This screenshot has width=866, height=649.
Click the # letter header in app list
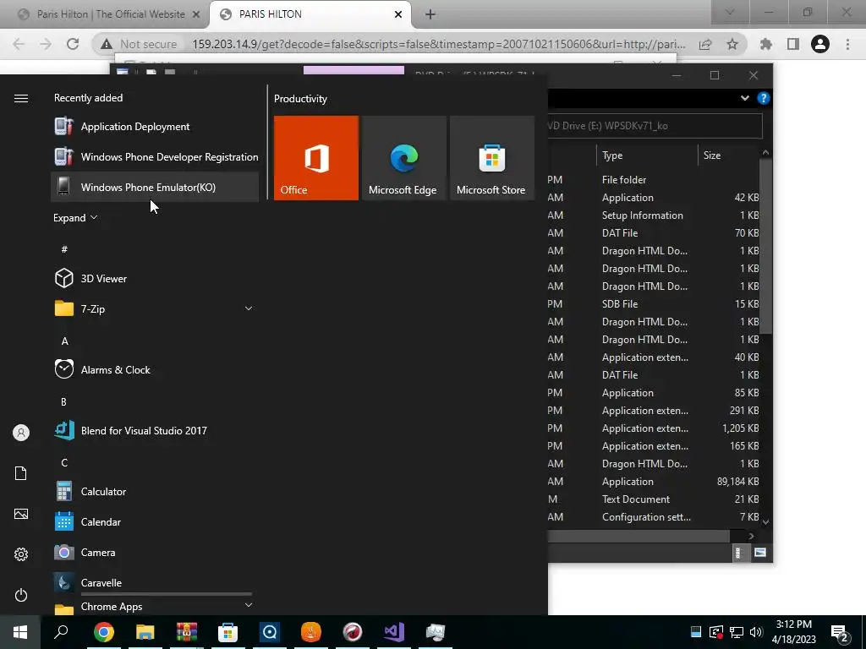(64, 249)
